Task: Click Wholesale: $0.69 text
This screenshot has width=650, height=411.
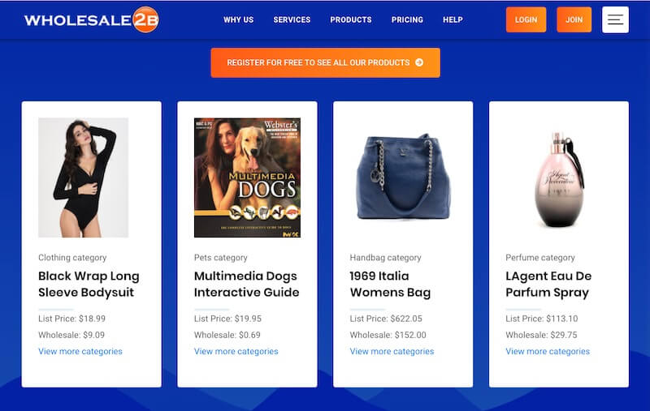Action: coord(227,335)
